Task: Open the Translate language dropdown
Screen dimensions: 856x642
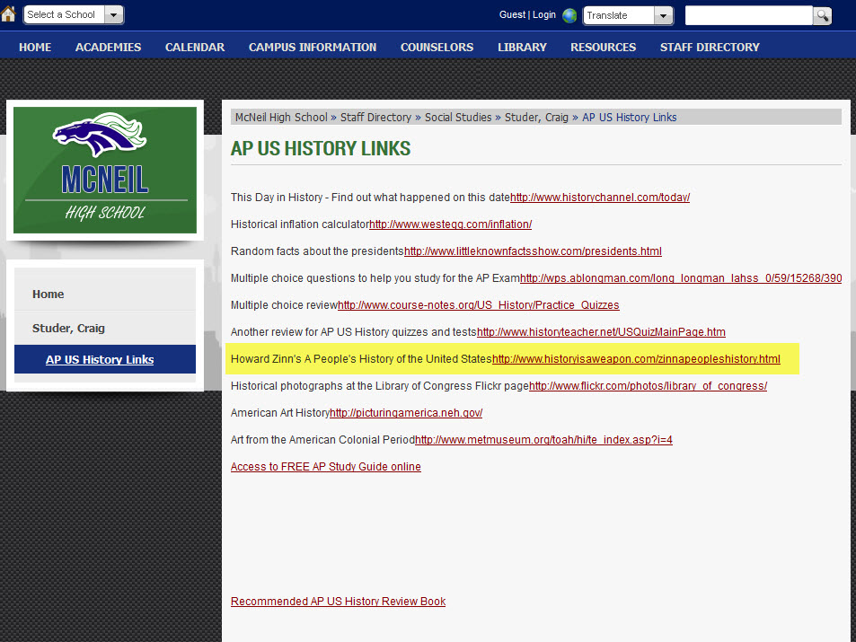Action: (628, 15)
